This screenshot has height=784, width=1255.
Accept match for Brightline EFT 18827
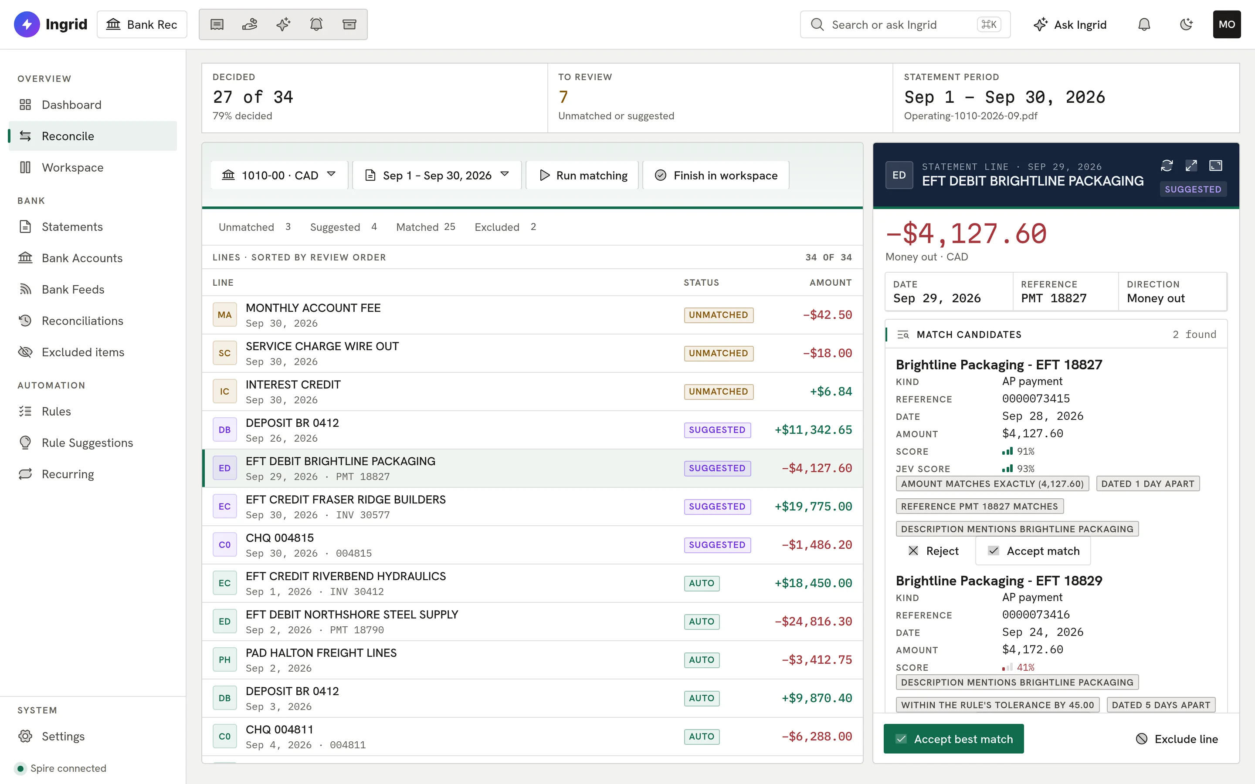tap(1033, 551)
